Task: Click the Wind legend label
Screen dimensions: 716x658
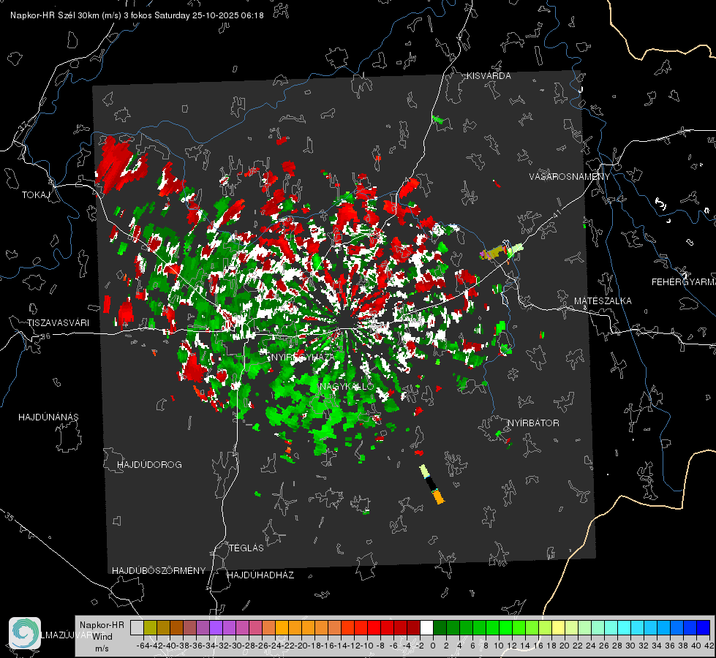Action: click(x=102, y=637)
